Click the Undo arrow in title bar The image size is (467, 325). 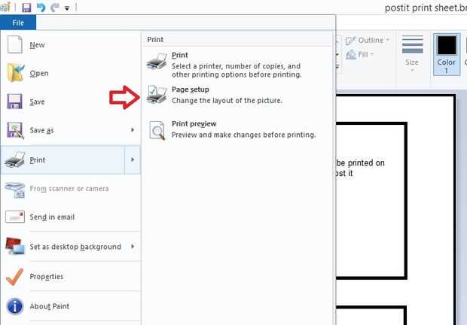pos(41,7)
